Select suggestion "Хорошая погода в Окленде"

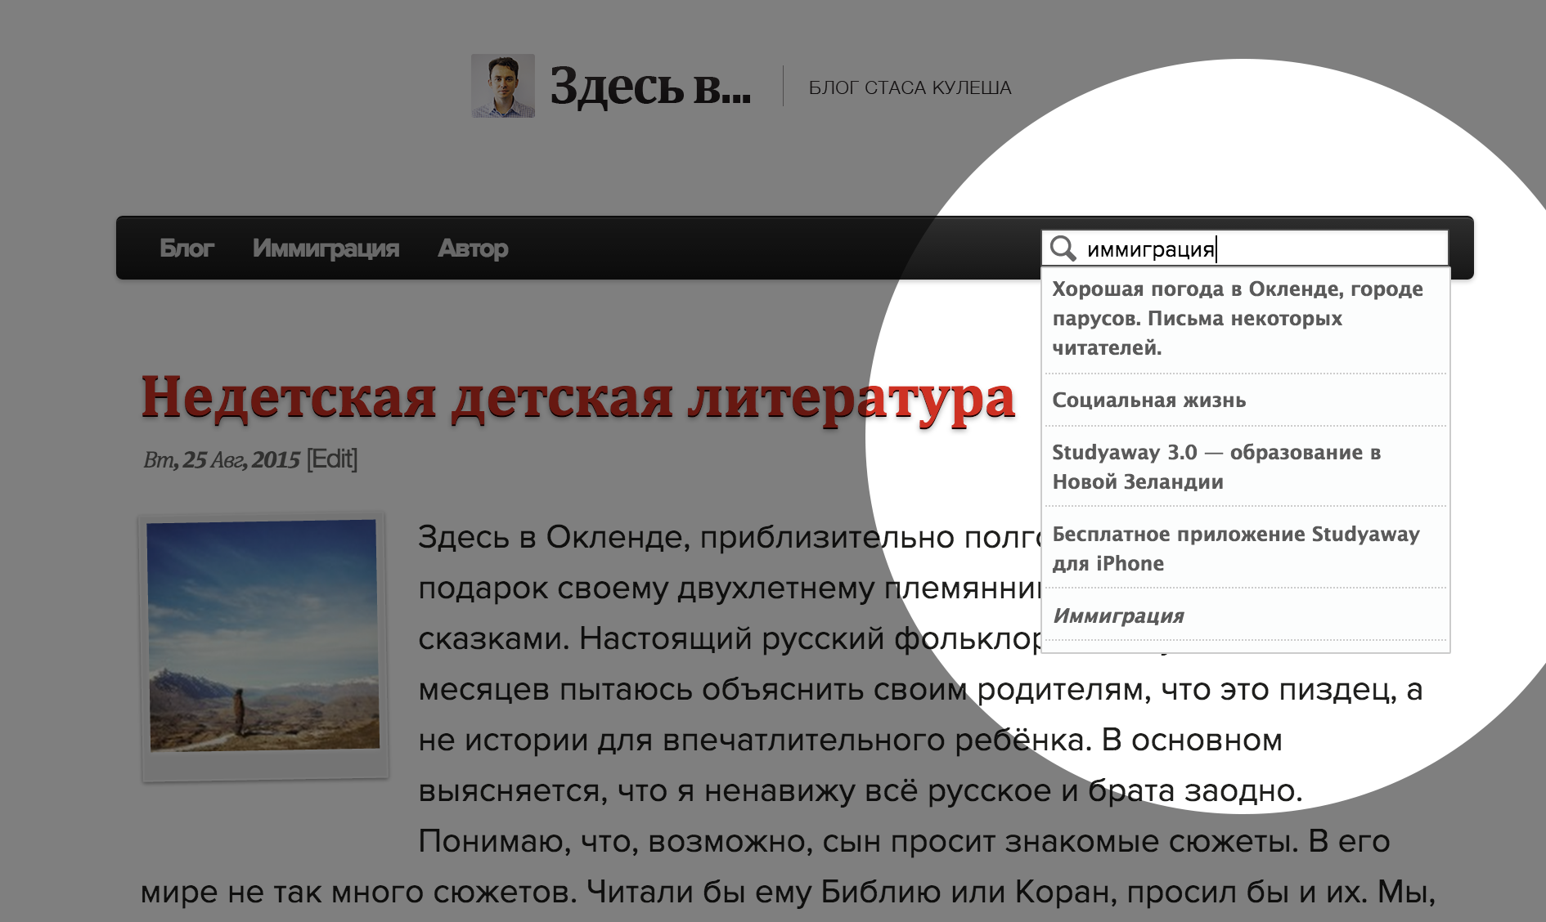[x=1237, y=318]
